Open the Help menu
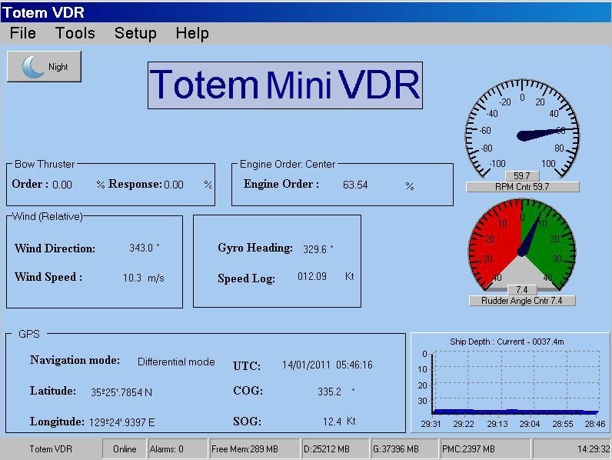Screen dimensions: 612x460 click(x=192, y=33)
